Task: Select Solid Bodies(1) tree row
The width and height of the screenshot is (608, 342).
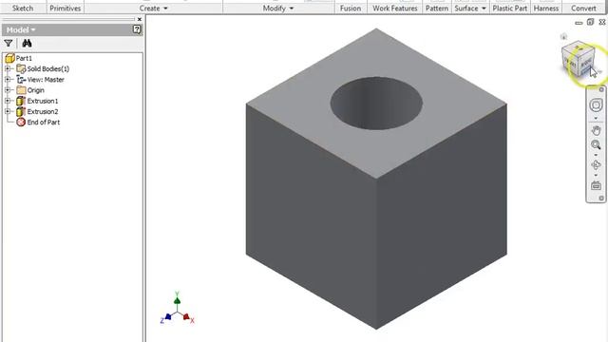Action: click(x=48, y=68)
